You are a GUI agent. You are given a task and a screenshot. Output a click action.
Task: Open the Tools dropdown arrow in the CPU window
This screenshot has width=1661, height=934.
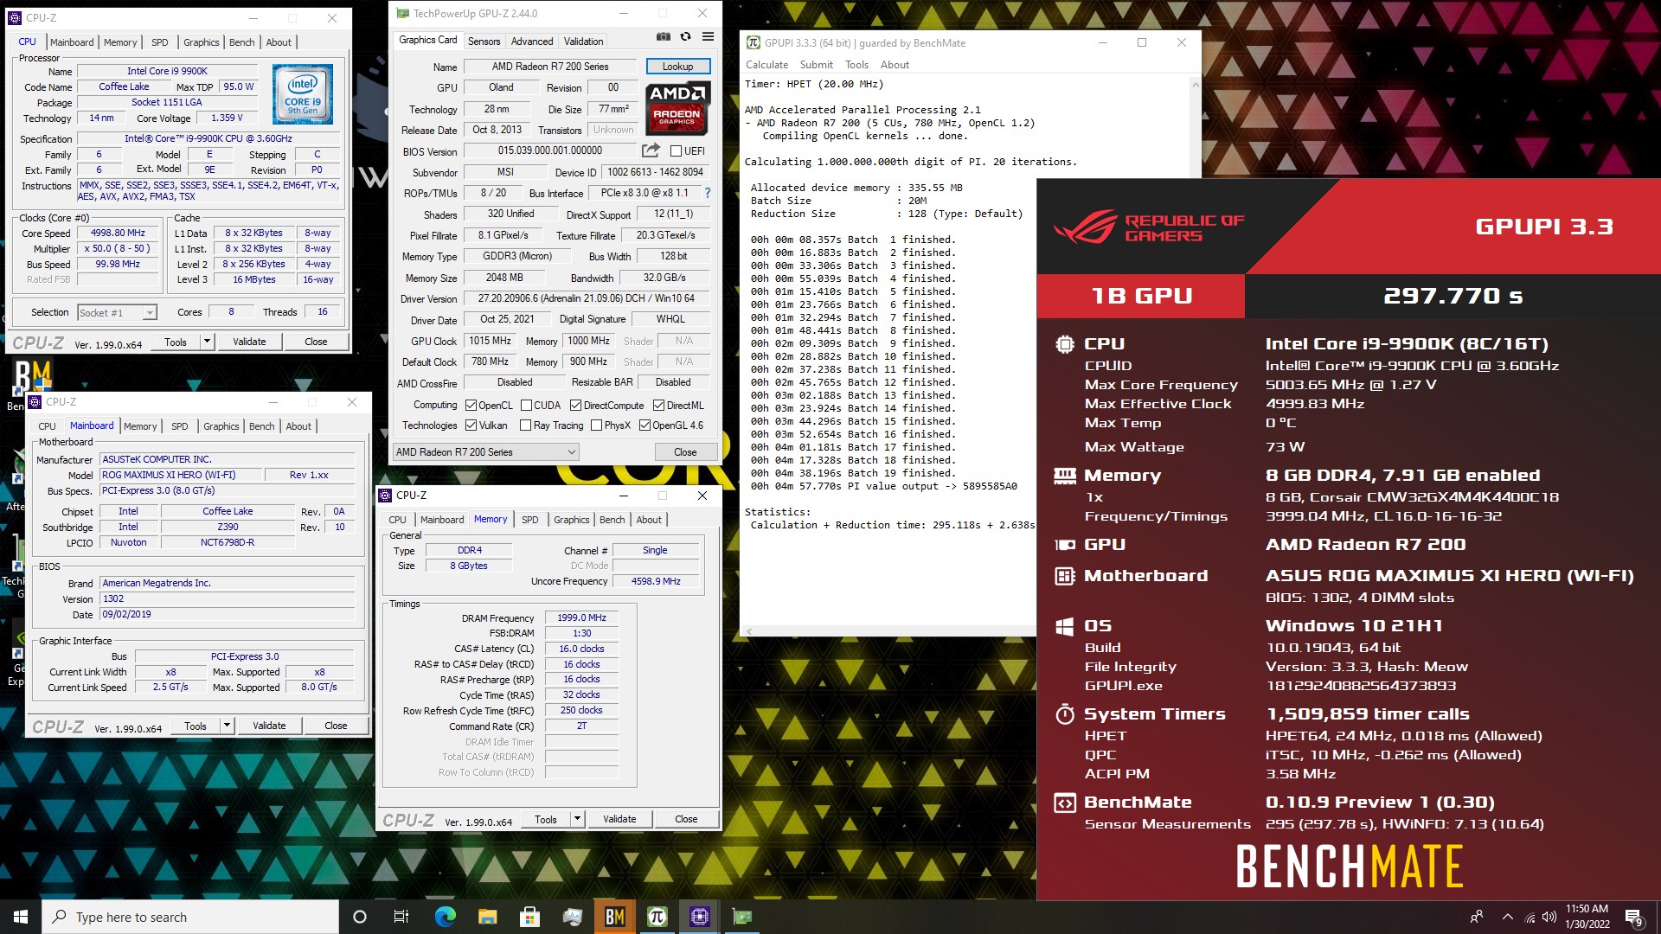click(207, 342)
